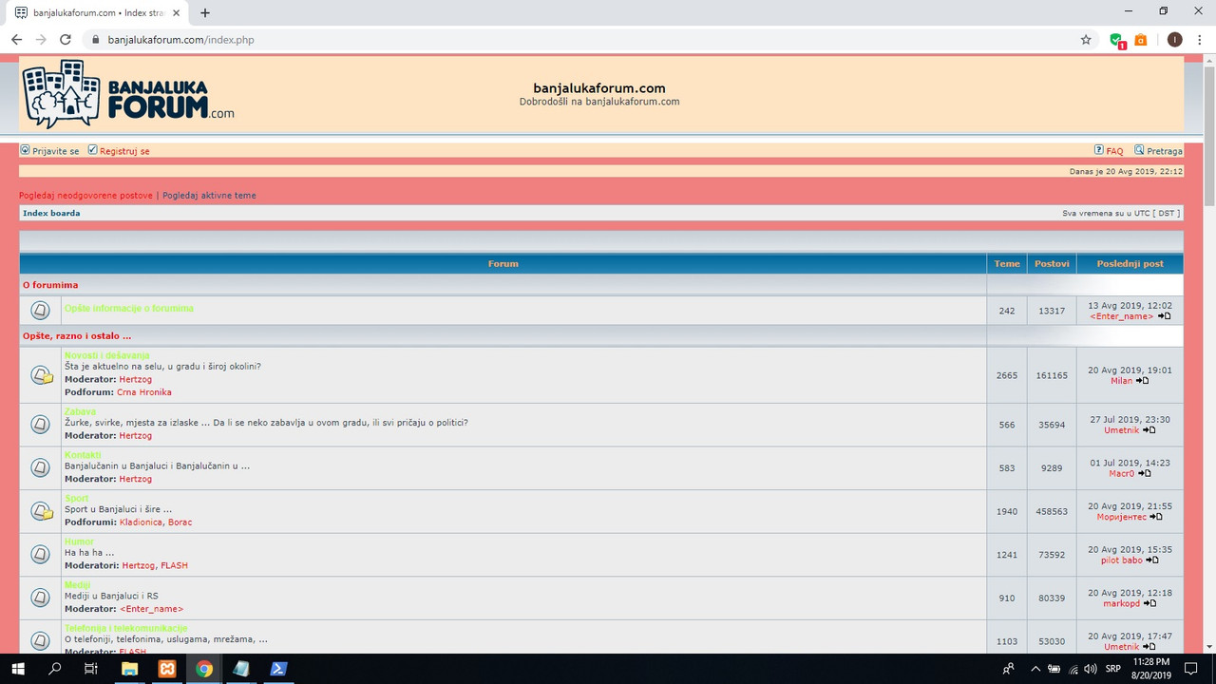The image size is (1216, 684).
Task: Open moderator FLASH profile in Humor row
Action: (x=174, y=565)
